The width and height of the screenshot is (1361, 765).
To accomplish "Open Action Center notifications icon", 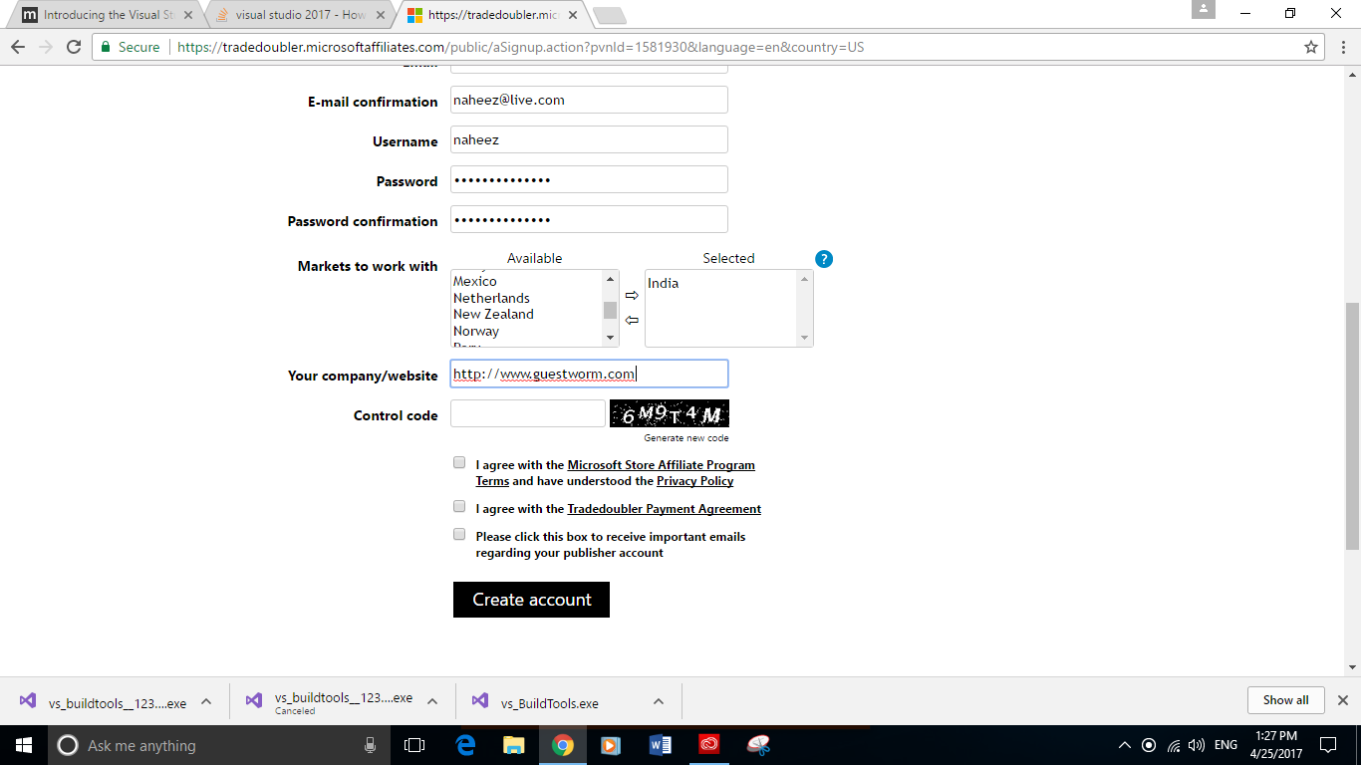I will (1327, 745).
